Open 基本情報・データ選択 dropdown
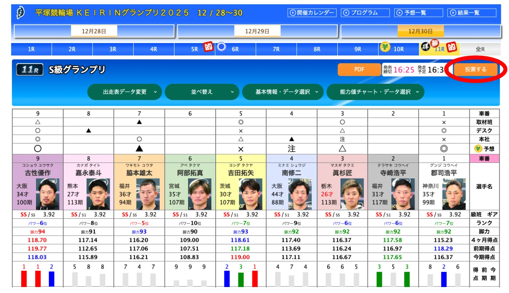Viewport: 509px width, 293px height. (283, 92)
